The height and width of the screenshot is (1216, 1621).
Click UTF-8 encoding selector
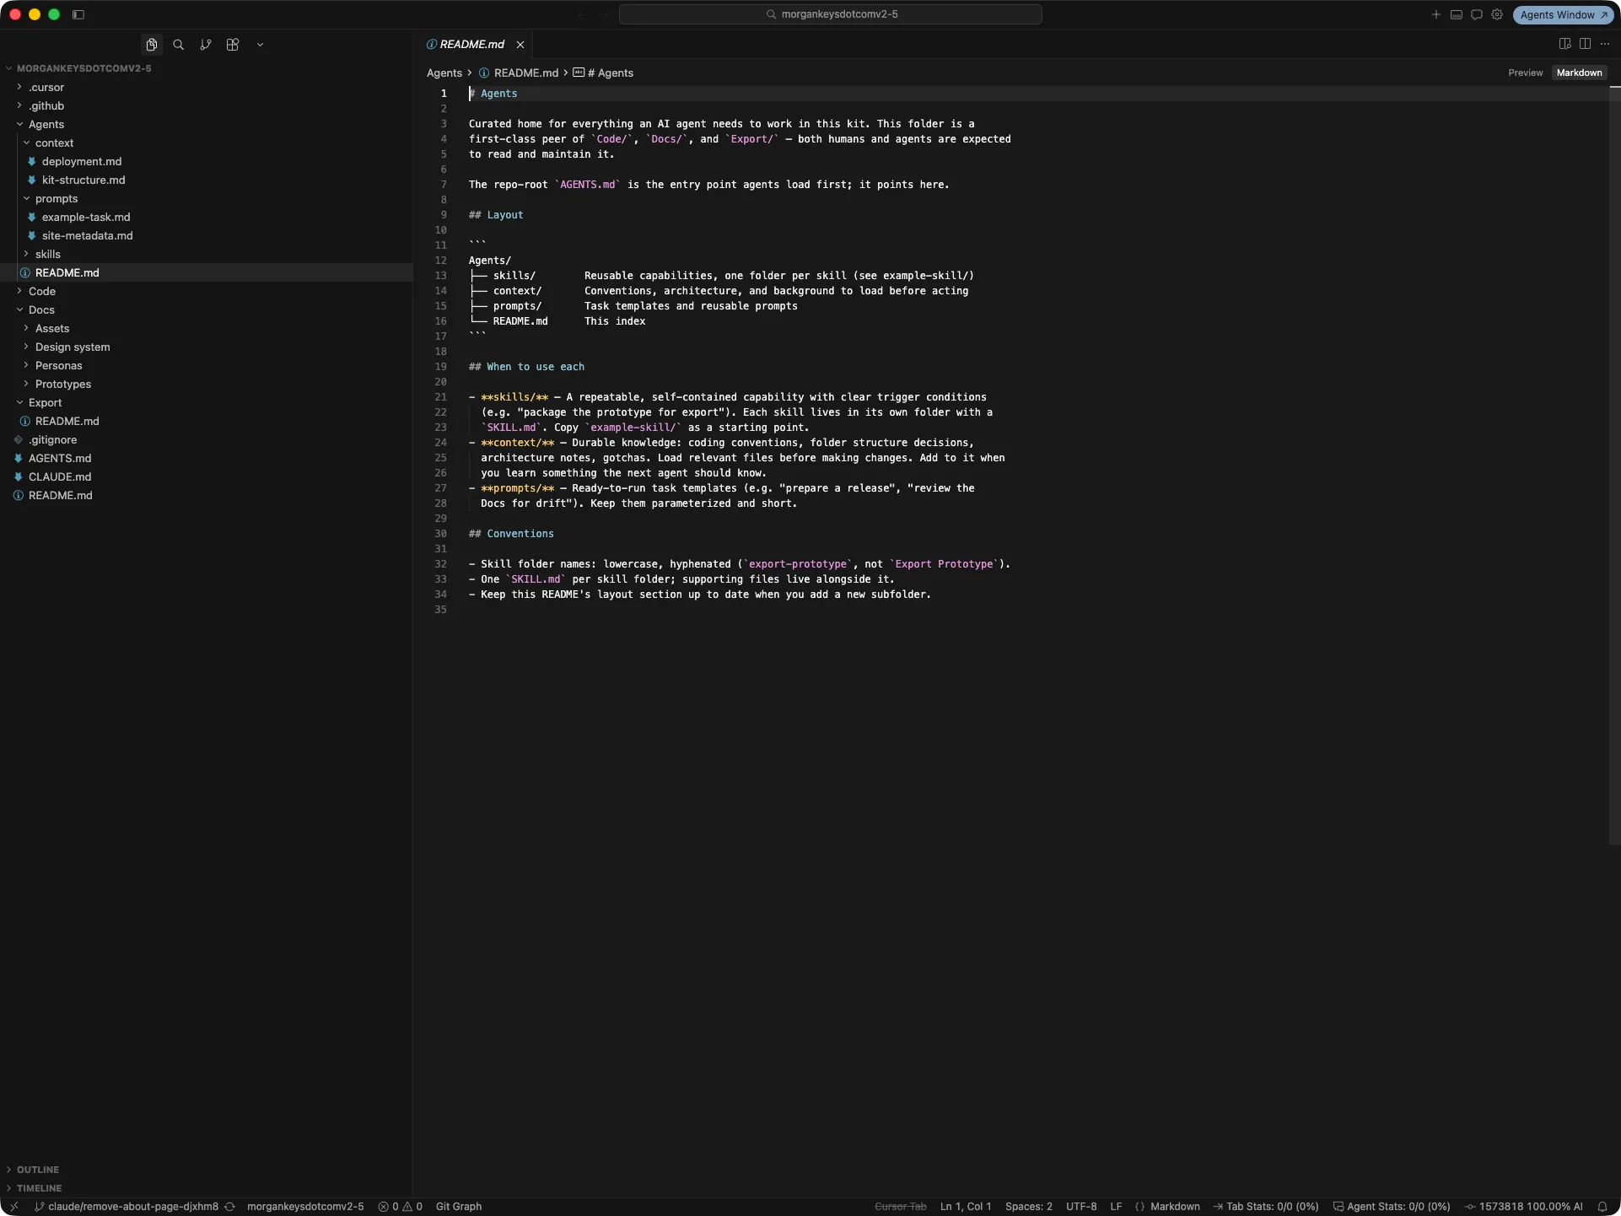pos(1081,1207)
